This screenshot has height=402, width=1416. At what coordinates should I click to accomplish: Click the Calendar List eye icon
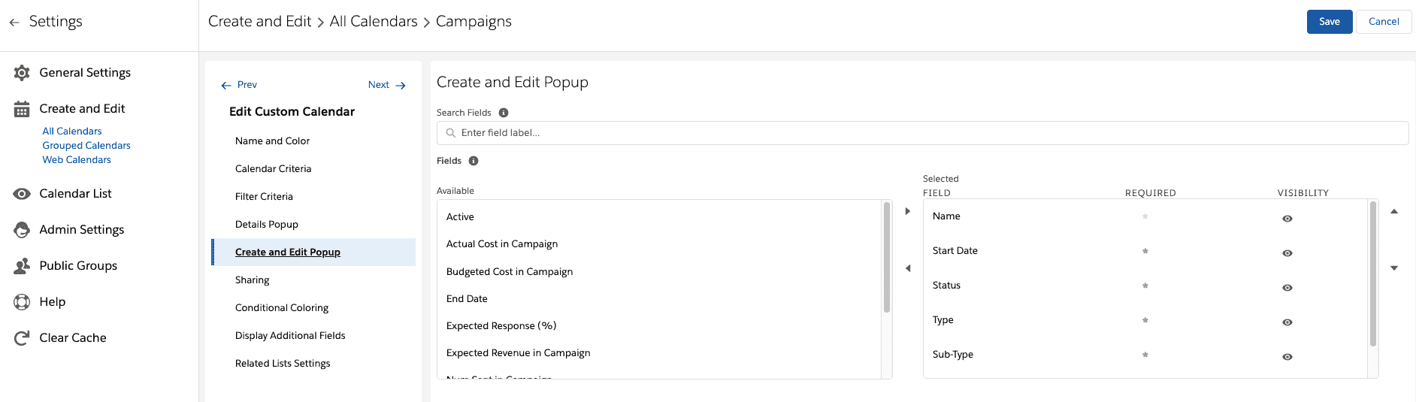coord(22,194)
